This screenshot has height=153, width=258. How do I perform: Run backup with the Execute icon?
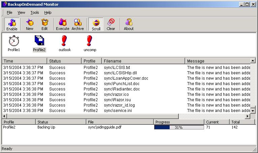(62, 25)
